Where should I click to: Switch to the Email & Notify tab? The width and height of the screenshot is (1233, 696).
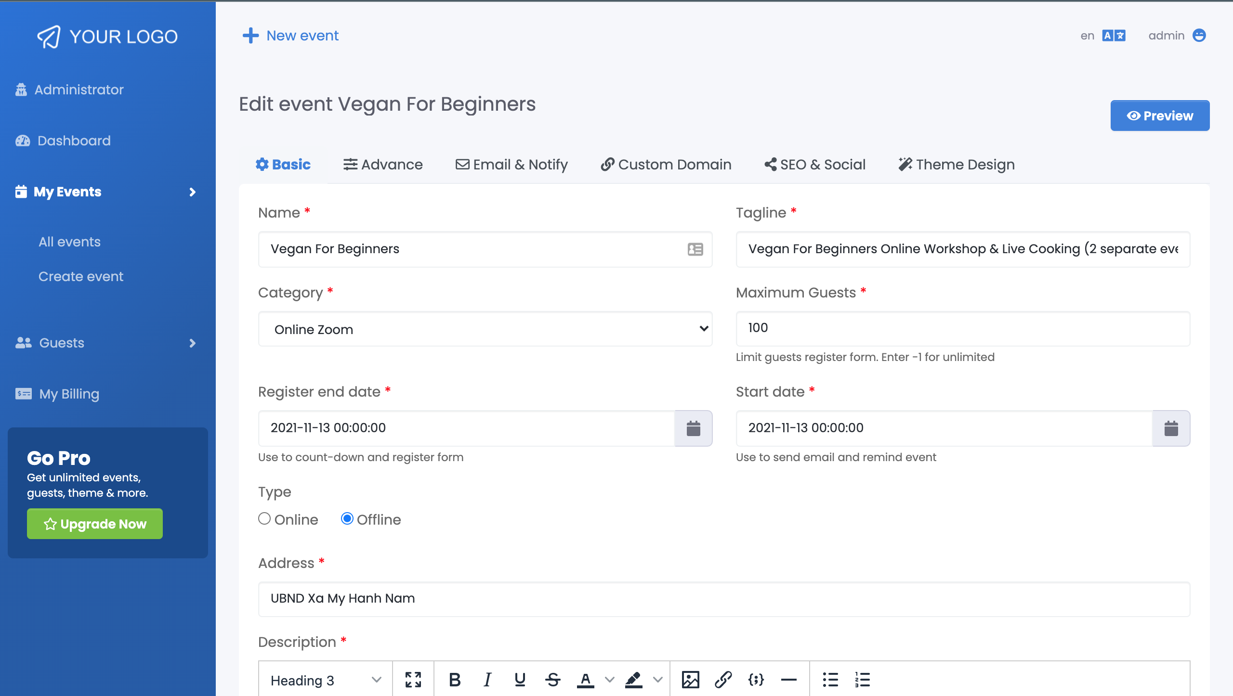tap(512, 164)
